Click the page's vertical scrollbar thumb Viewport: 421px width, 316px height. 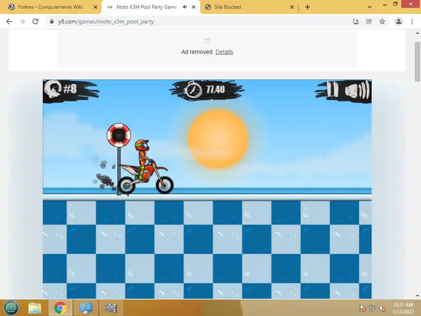[418, 62]
